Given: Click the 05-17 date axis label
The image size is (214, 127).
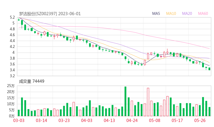Looking at the screenshot, I should 177,120.
